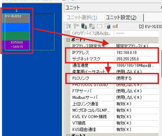
Task: Collapse the ポート1 section
Action: pyautogui.click(x=68, y=40)
